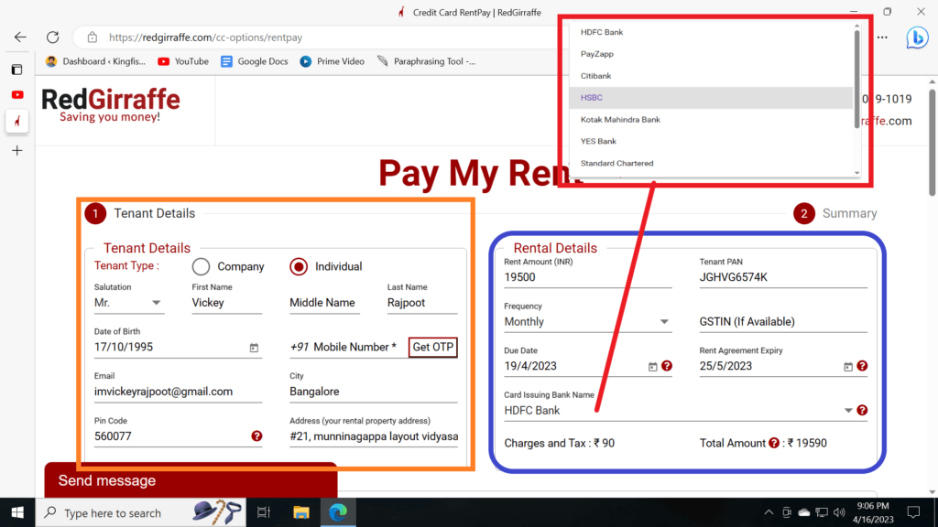
Task: Select the RedGirraffe vertical tab
Action: pyautogui.click(x=17, y=122)
